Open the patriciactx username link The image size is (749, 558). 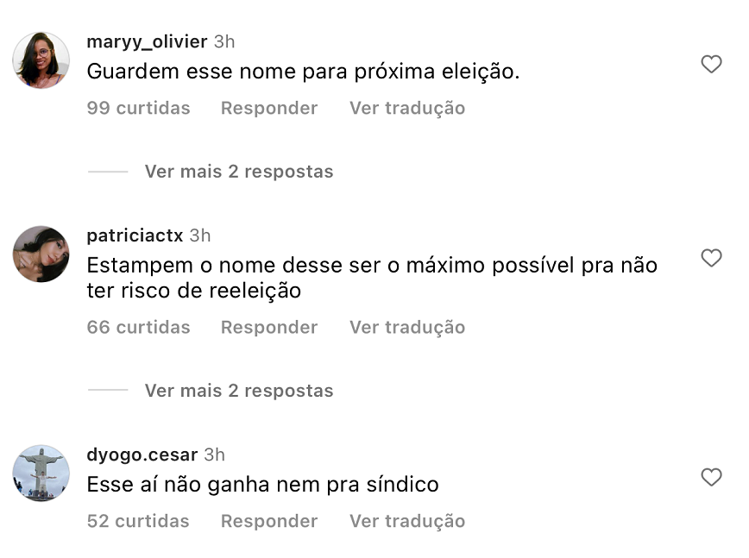[135, 235]
